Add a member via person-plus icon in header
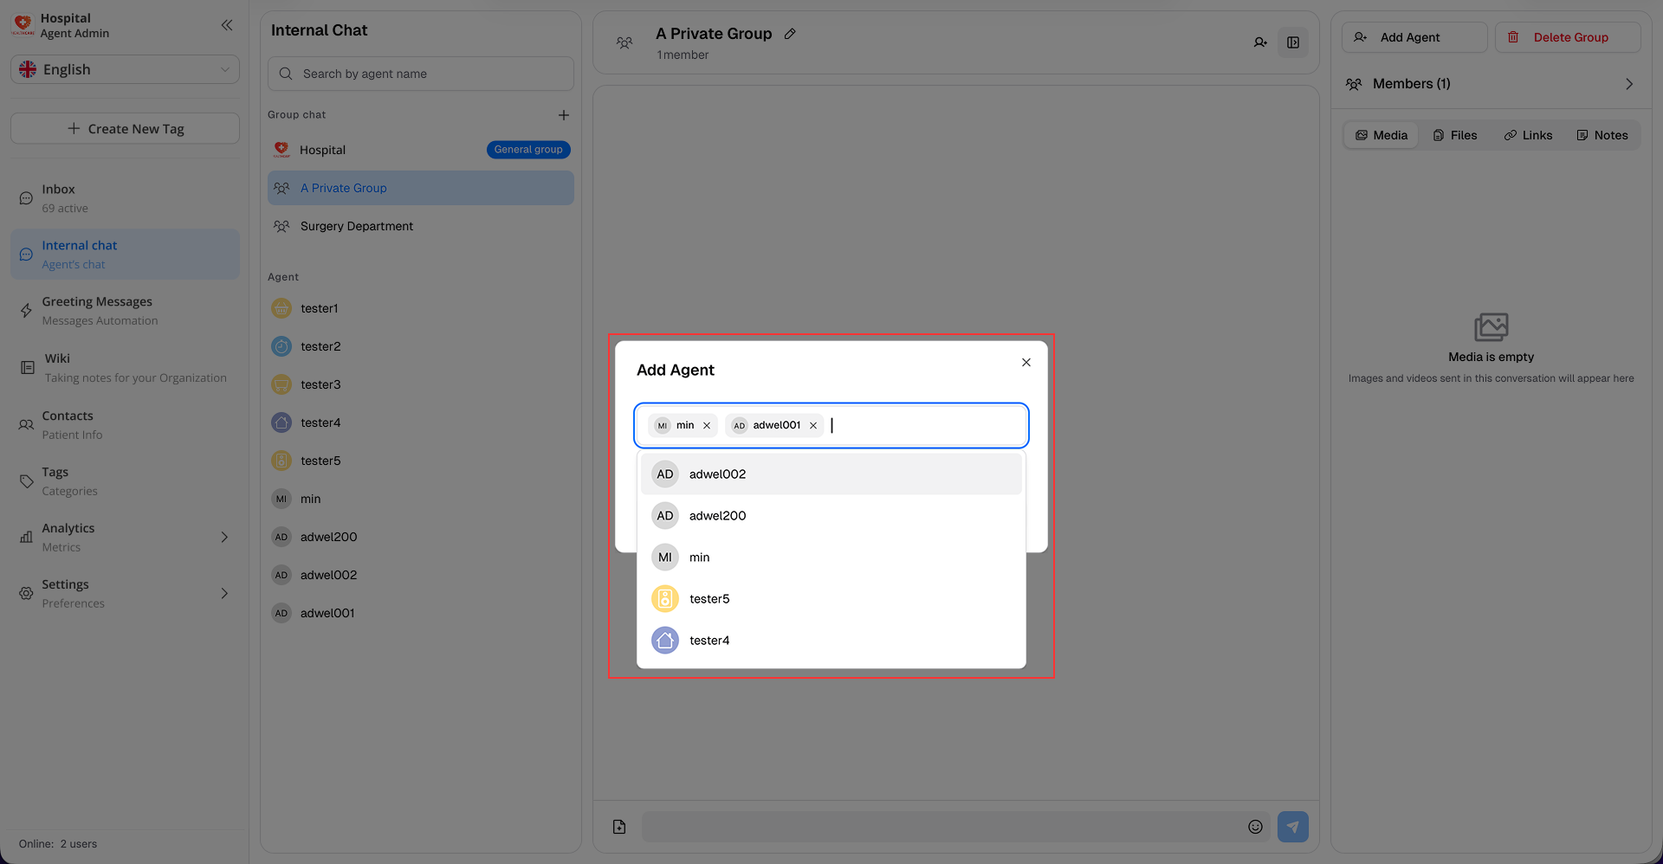Image resolution: width=1663 pixels, height=864 pixels. (1261, 42)
